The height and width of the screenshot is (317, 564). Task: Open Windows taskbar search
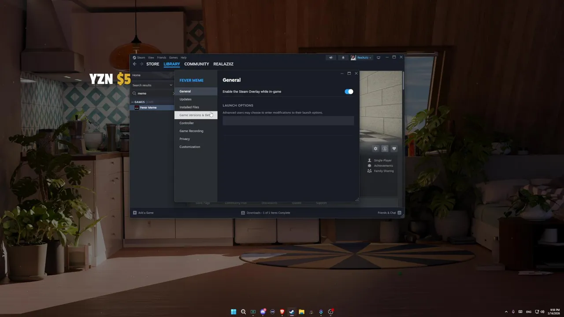[x=243, y=312]
